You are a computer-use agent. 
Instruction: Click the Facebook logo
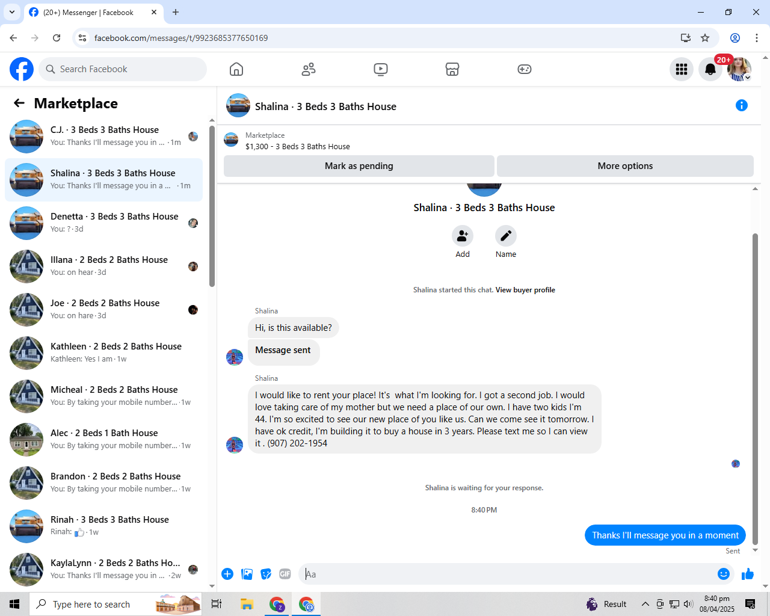tap(22, 69)
